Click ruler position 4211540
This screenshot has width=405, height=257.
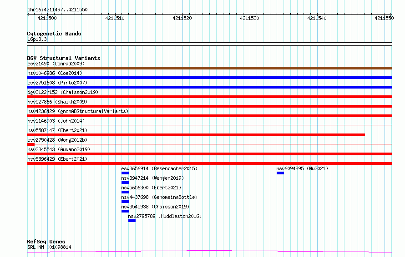coord(317,18)
